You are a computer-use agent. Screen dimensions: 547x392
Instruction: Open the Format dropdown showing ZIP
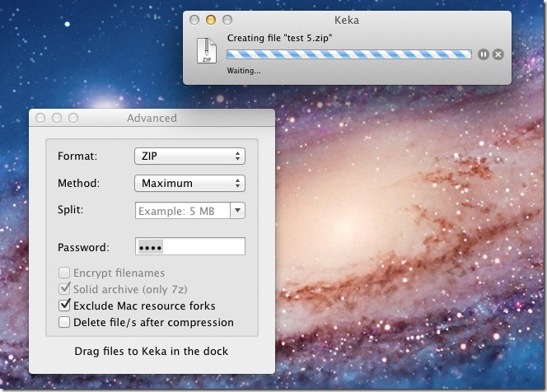(x=189, y=156)
